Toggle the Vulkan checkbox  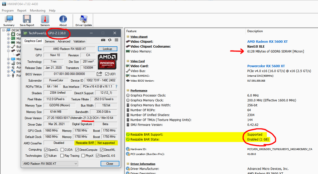(46, 155)
